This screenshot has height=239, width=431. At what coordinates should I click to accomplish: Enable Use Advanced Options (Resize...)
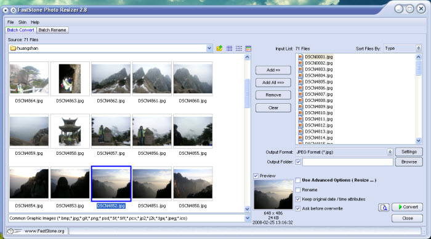[298, 180]
